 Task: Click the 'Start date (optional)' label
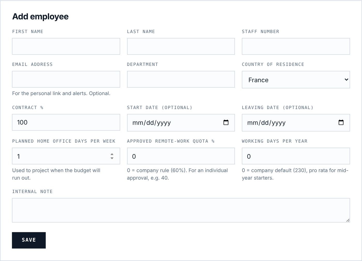[160, 108]
